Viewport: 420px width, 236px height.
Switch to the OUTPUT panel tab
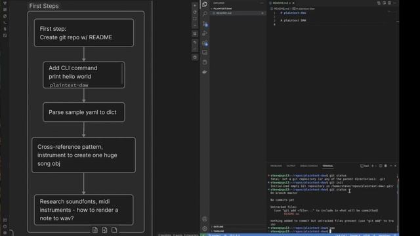pos(291,166)
